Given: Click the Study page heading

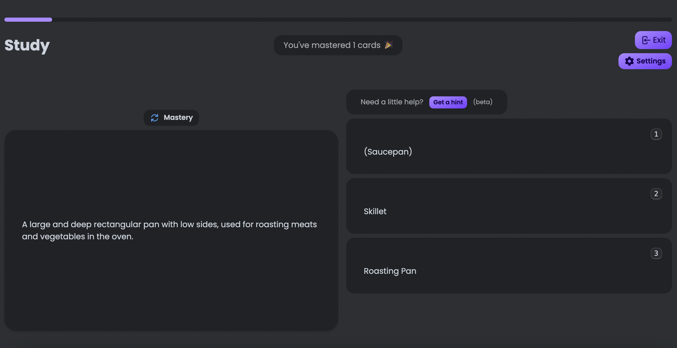Looking at the screenshot, I should point(27,45).
